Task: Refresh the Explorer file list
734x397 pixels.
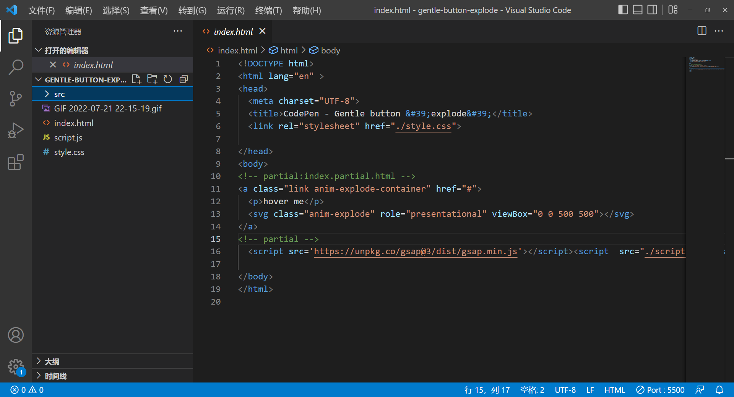Action: [x=167, y=79]
